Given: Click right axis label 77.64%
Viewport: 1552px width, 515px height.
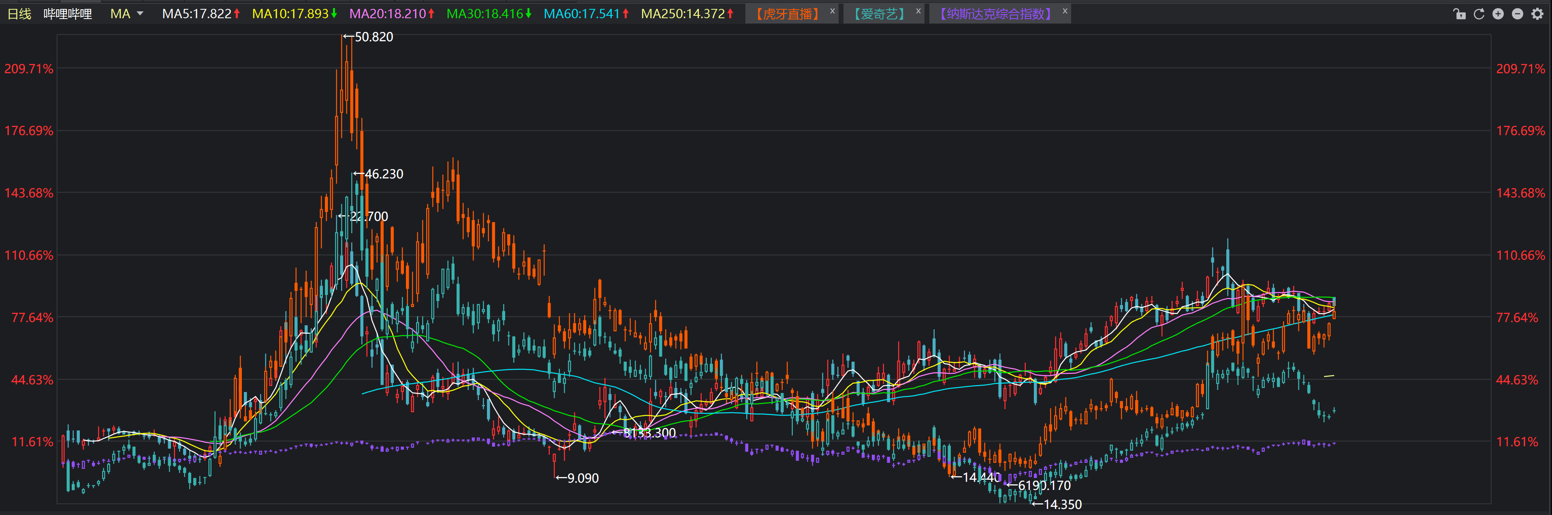Looking at the screenshot, I should (x=1517, y=318).
